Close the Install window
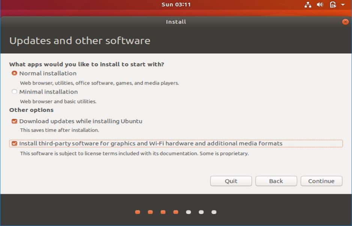This screenshot has height=226, width=352. point(345,22)
